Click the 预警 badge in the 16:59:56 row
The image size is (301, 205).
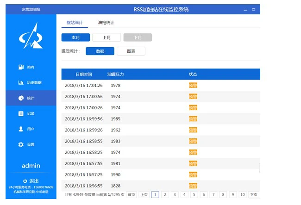pos(193,119)
